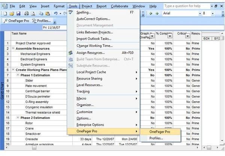Choose Level Resources... menu entry
Viewport: 225px width, 156px height.
point(103,85)
